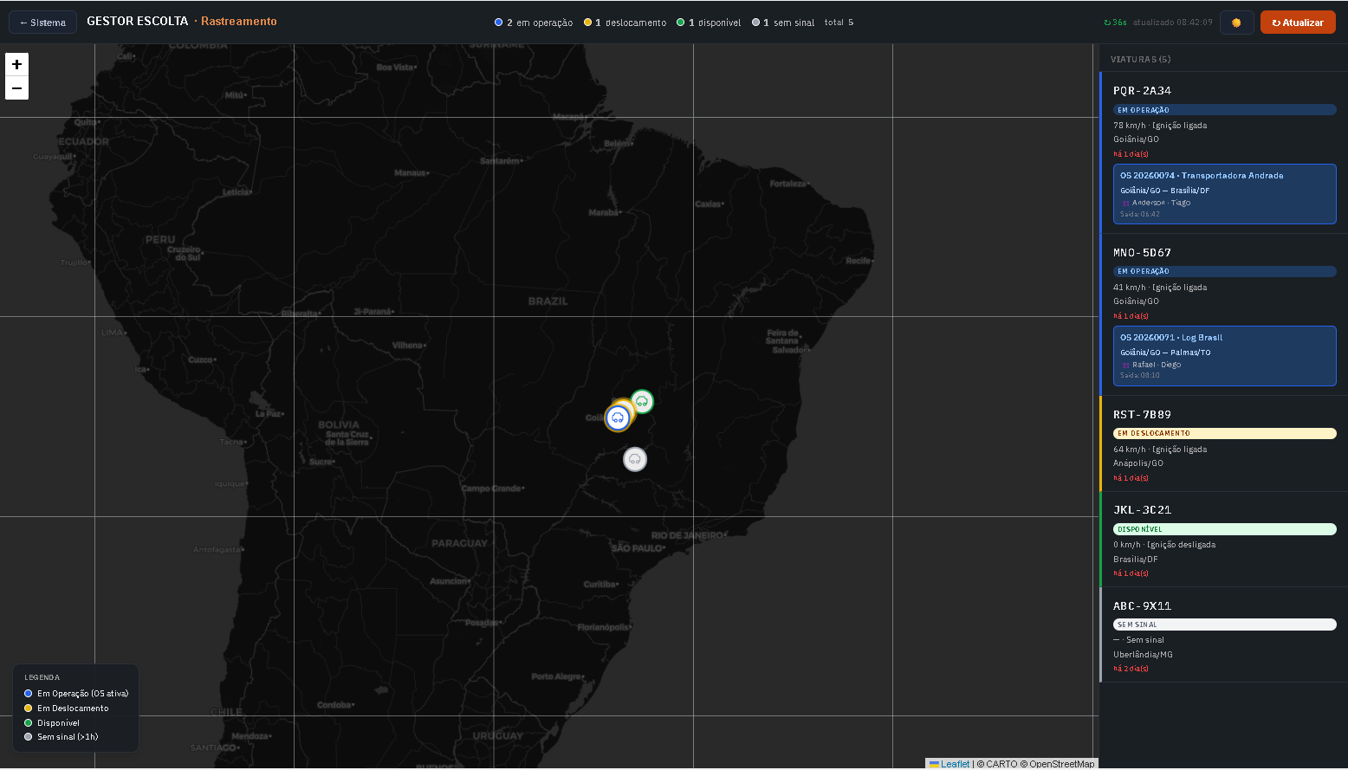The image size is (1348, 770).
Task: Open OS 20260071 Log Brasil order
Action: point(1224,356)
